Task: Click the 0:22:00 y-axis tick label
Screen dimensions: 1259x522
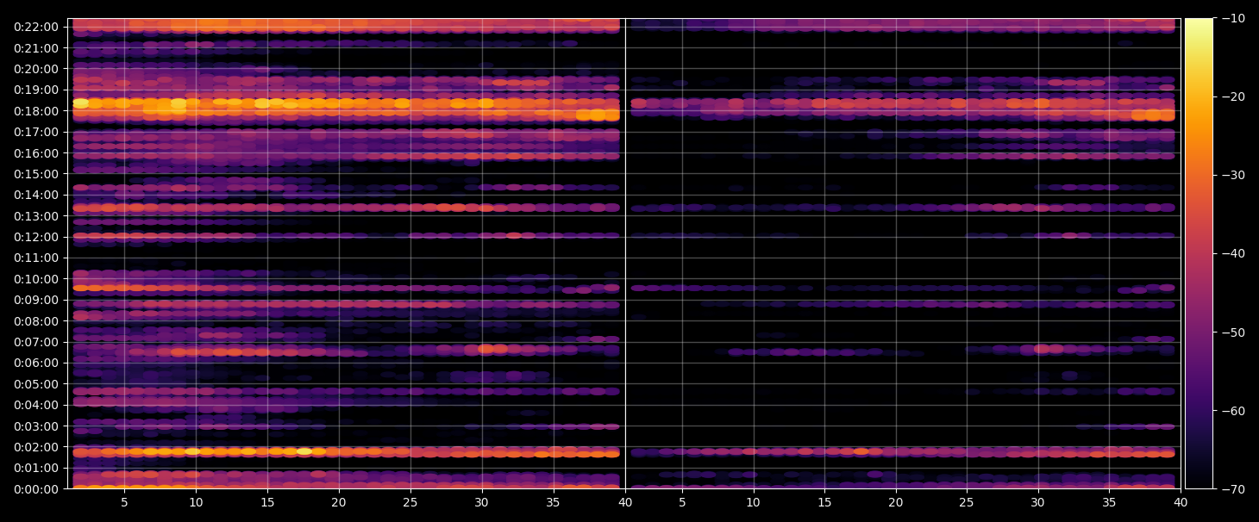Action: (x=36, y=27)
